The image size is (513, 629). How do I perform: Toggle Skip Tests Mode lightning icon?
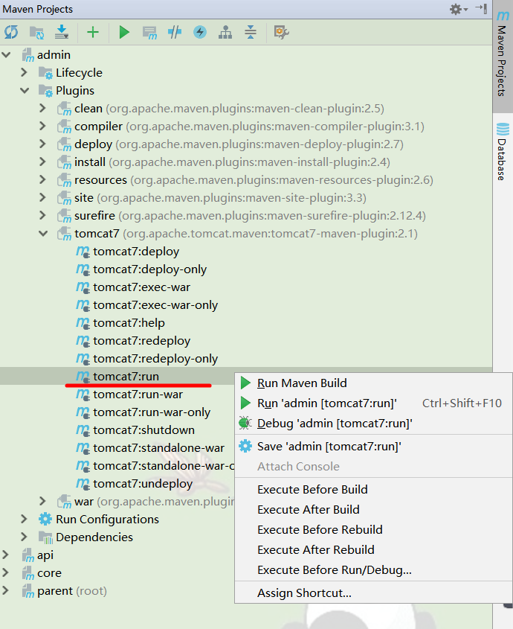tap(200, 32)
